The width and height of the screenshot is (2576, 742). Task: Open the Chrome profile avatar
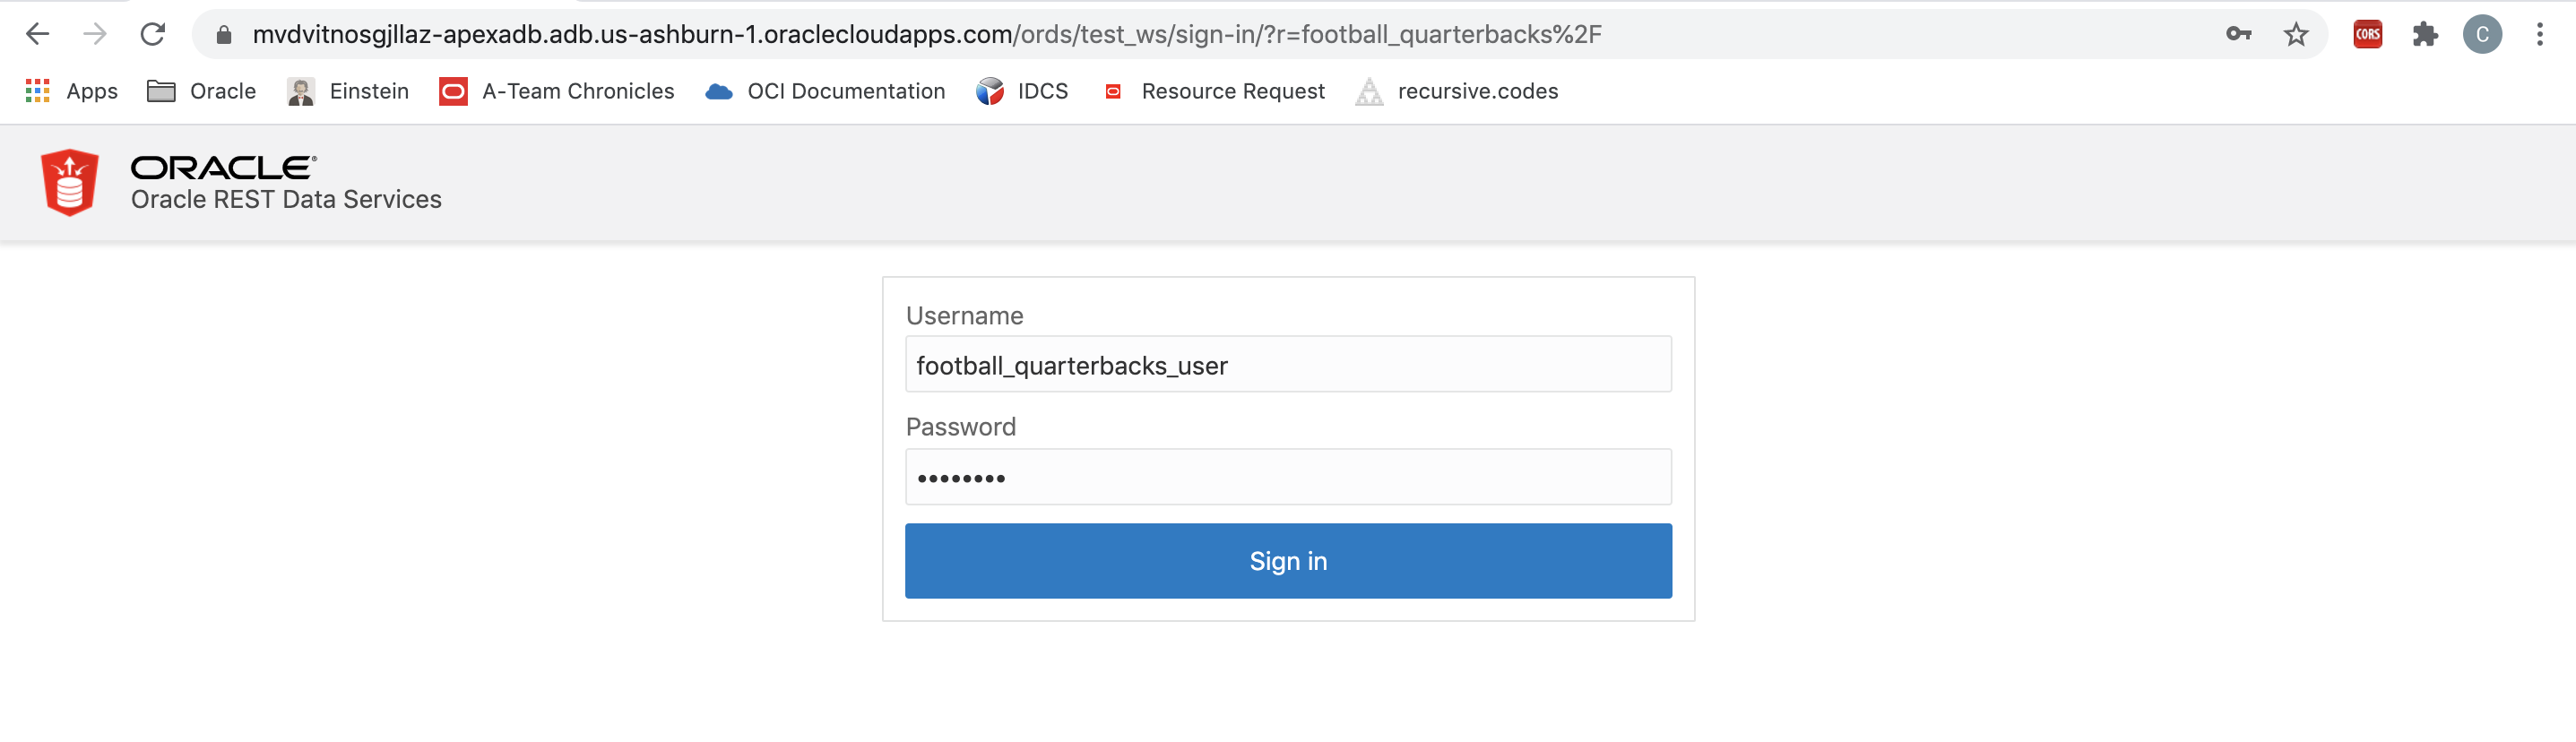2484,33
